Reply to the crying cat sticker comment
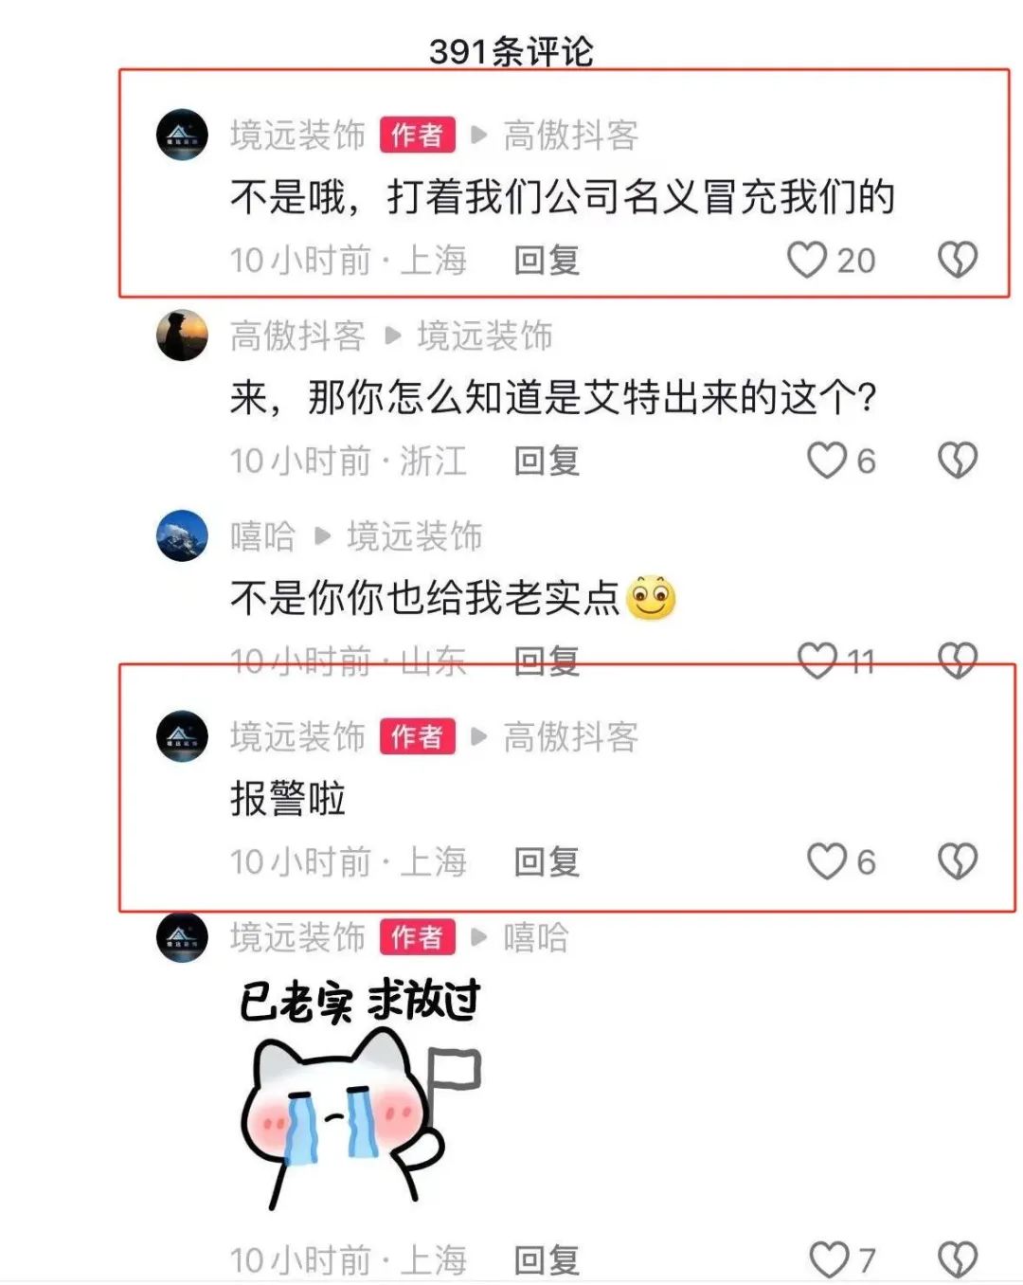Image resolution: width=1023 pixels, height=1285 pixels. [547, 1260]
